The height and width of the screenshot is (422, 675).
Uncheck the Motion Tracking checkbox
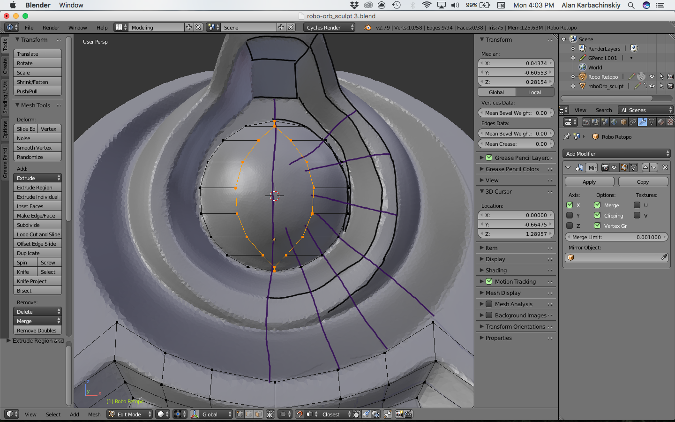pos(489,281)
